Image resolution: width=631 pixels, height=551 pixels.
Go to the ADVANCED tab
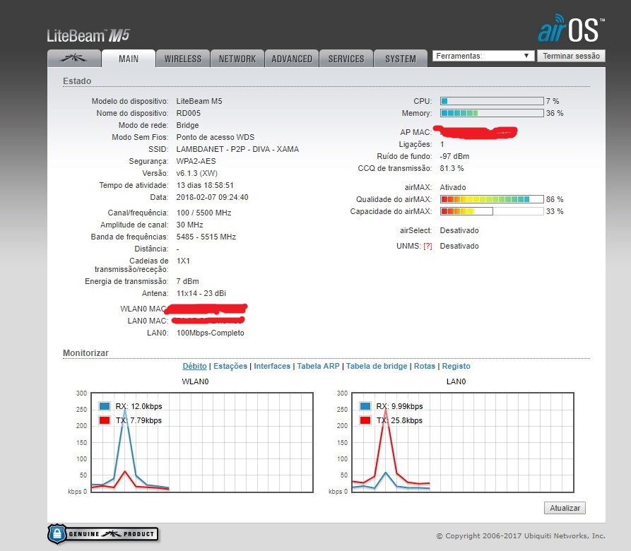[292, 59]
